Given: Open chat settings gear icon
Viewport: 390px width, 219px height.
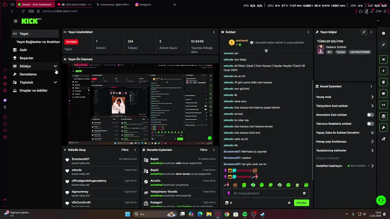Looking at the screenshot, I should [289, 203].
